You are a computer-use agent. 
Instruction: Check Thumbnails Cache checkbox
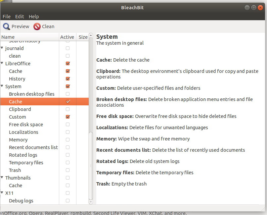click(x=67, y=185)
